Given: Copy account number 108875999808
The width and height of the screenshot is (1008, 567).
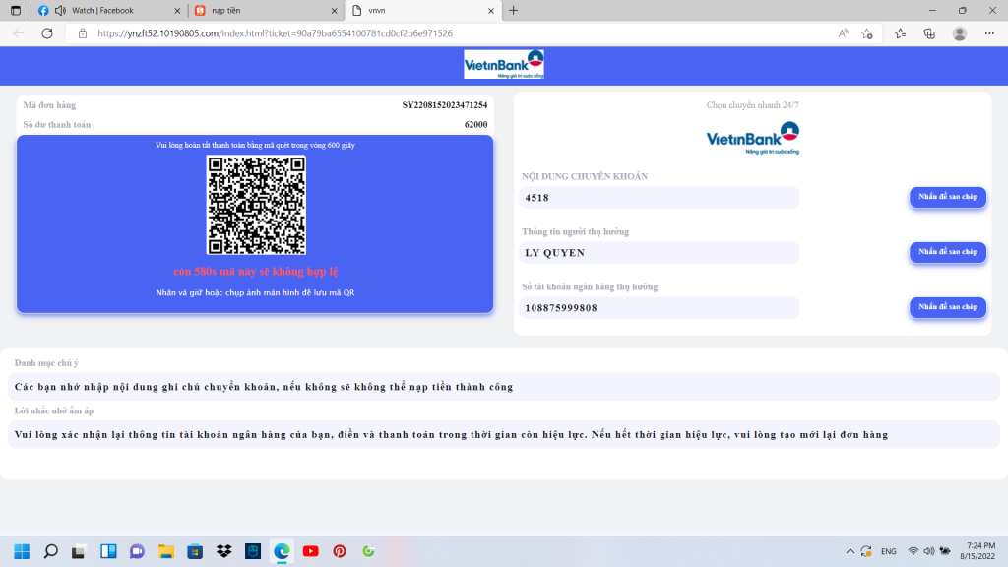Looking at the screenshot, I should [947, 307].
